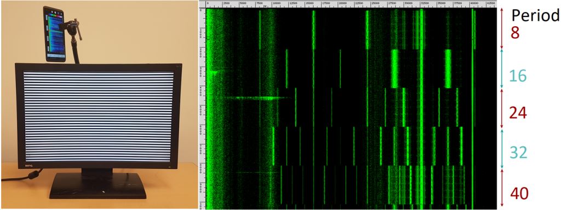Click the period value "40"
Image resolution: width=561 pixels, height=210 pixels.
point(519,194)
